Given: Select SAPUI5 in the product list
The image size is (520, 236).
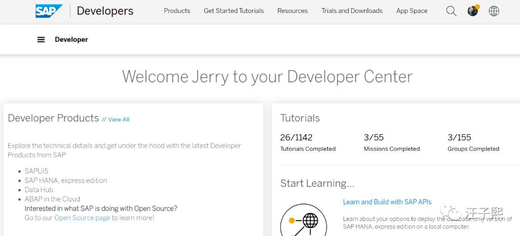Looking at the screenshot, I should 37,171.
